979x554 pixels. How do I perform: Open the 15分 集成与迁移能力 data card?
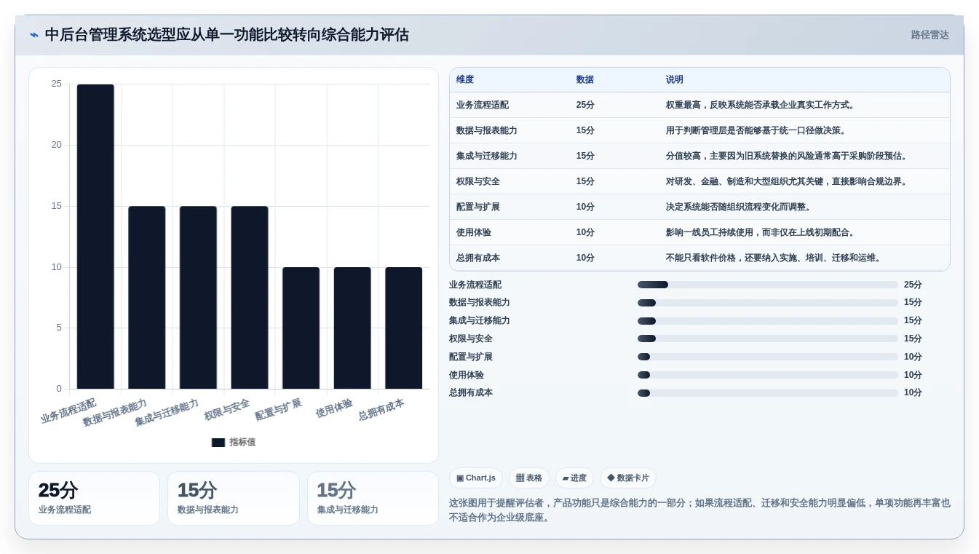tap(373, 499)
